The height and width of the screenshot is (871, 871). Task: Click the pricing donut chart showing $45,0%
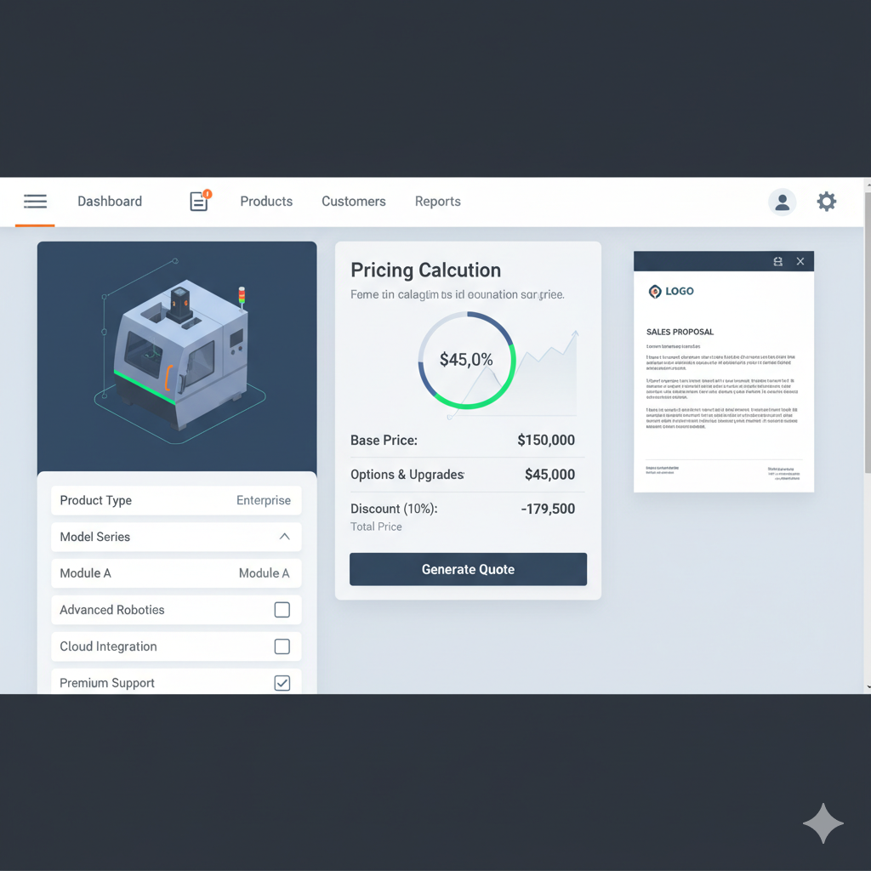tap(466, 360)
